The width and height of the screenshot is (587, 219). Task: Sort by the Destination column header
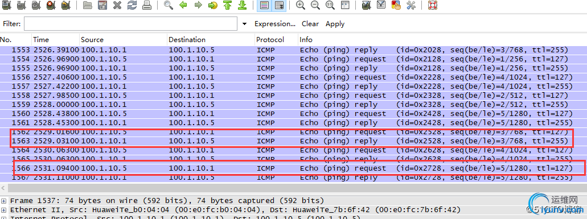[x=211, y=40]
